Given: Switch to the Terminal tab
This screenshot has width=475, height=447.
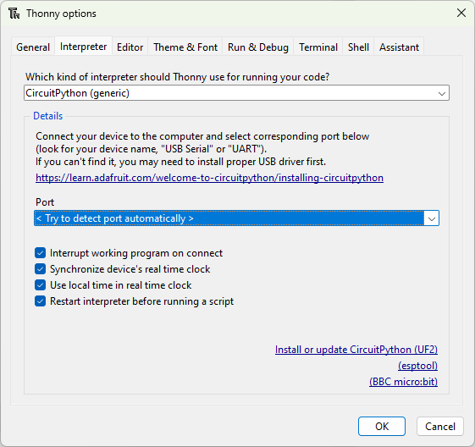Looking at the screenshot, I should (318, 47).
